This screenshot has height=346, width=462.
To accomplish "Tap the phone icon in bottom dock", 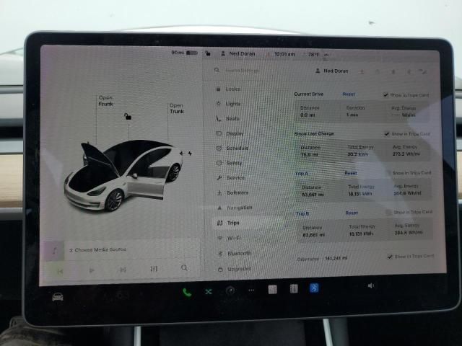I will 188,292.
